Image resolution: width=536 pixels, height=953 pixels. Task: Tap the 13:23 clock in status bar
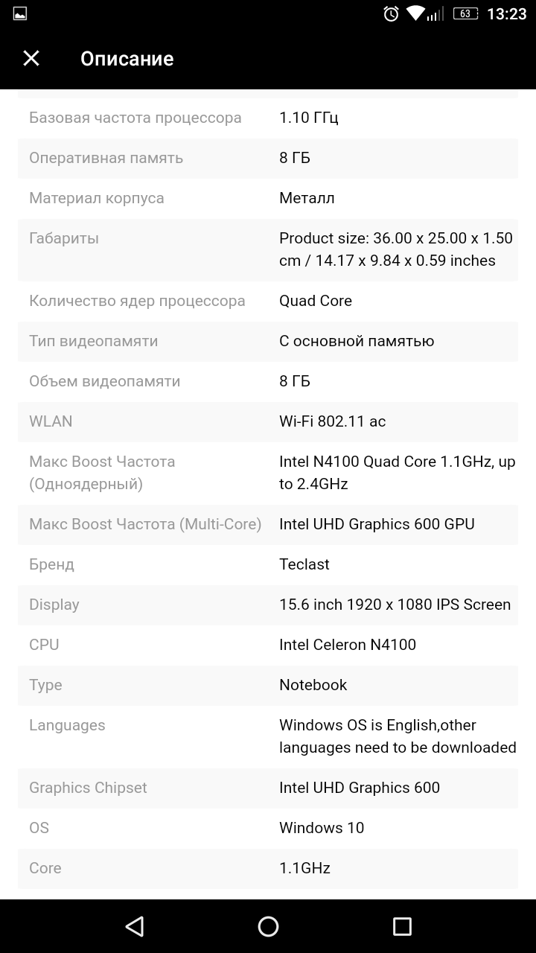[x=506, y=13]
